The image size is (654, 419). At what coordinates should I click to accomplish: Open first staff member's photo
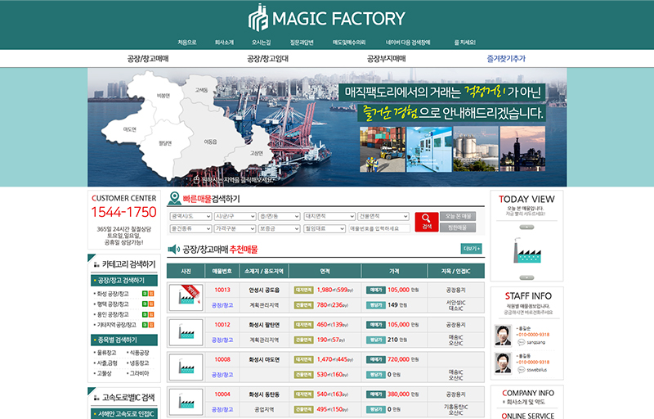503,336
